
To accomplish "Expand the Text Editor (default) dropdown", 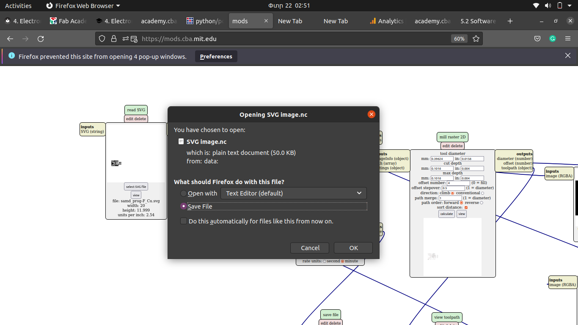I will 294,193.
